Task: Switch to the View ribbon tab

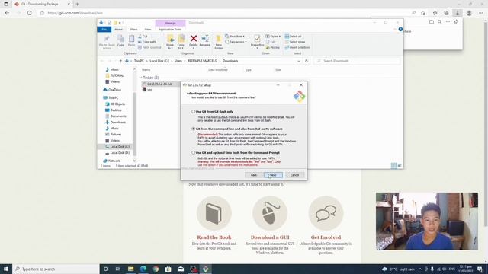Action: pos(148,29)
